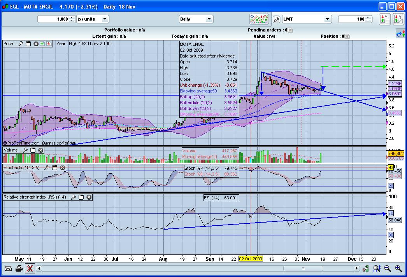Click the Latent gain : n/a label
Image resolution: width=407 pixels, height=277 pixels.
point(109,36)
